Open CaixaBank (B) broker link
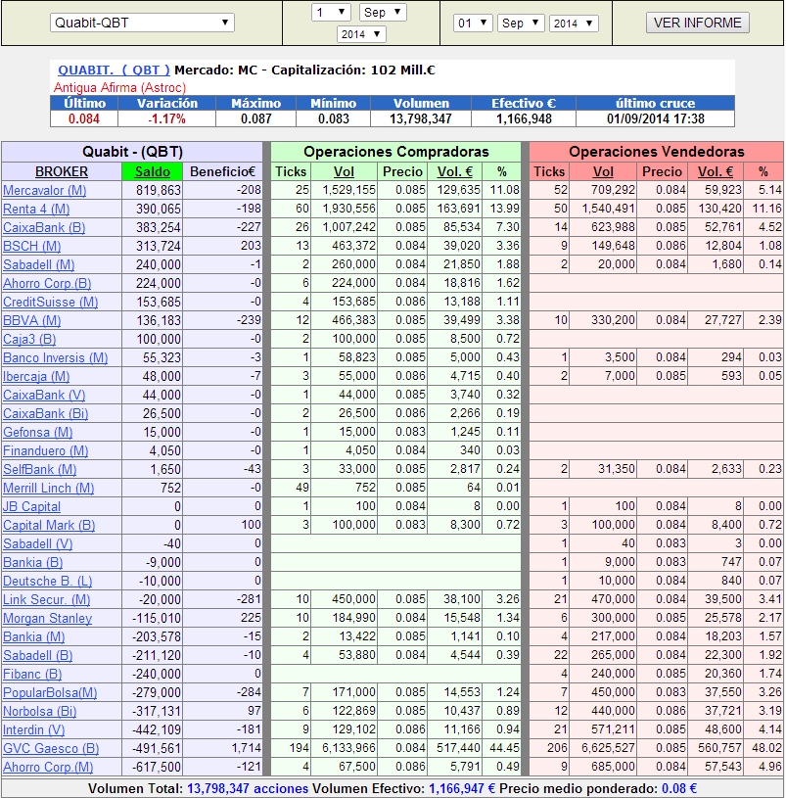Screen dimensions: 786x798 point(44,227)
